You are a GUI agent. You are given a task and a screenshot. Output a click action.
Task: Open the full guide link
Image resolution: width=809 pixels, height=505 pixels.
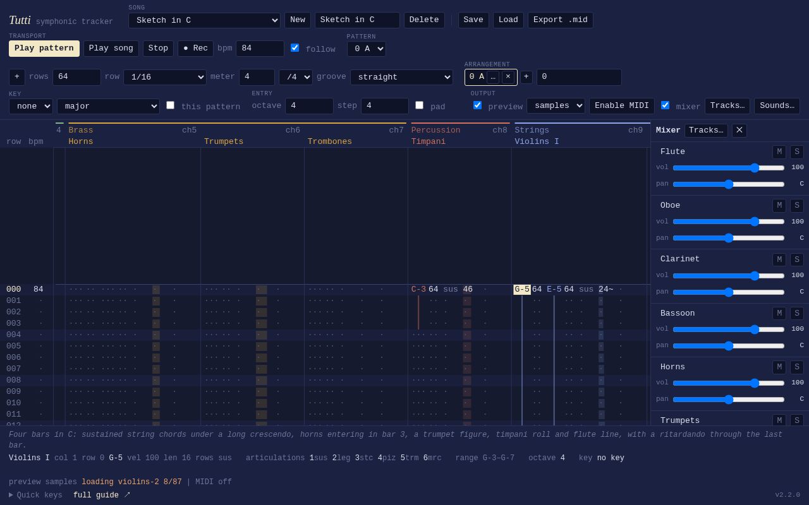tap(102, 496)
